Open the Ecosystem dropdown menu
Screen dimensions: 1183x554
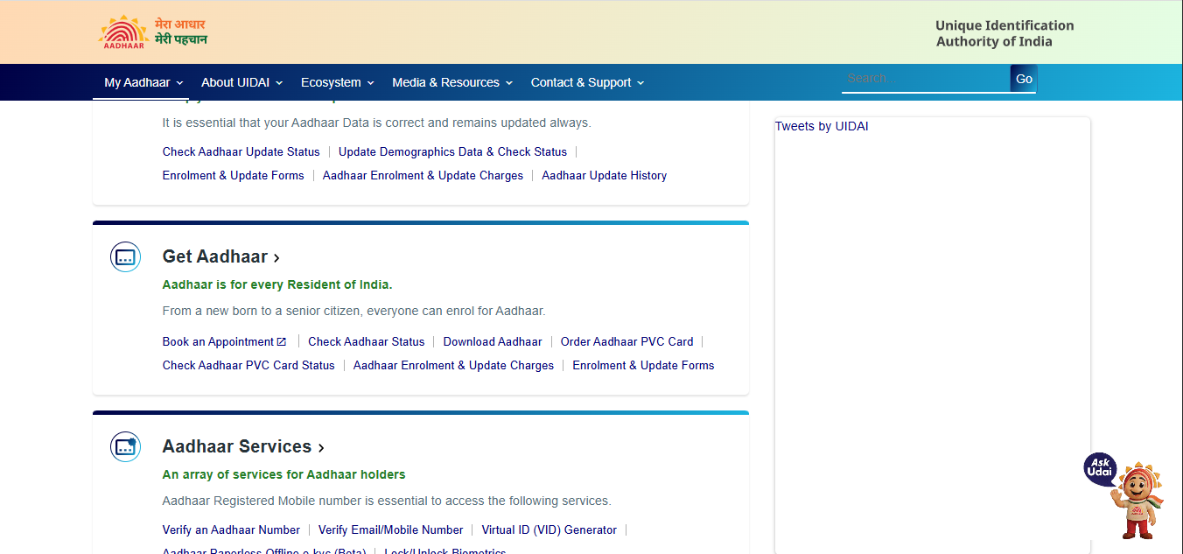coord(338,82)
